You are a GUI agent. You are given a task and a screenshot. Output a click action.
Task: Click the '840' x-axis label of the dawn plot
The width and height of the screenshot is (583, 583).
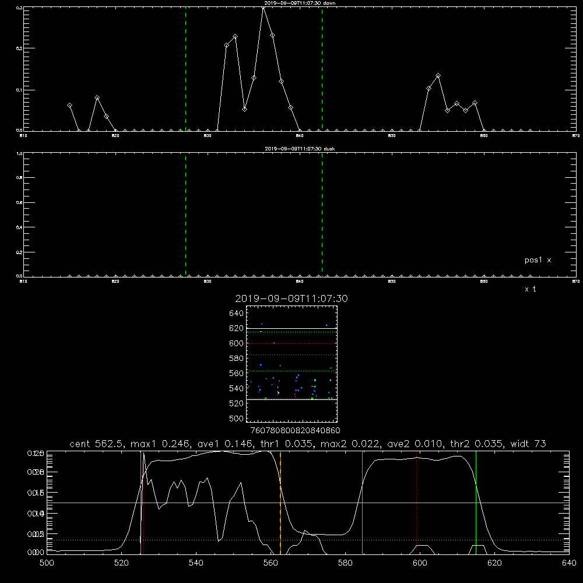pyautogui.click(x=300, y=136)
